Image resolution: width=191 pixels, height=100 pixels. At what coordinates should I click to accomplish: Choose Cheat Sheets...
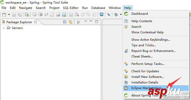pyautogui.click(x=156, y=56)
